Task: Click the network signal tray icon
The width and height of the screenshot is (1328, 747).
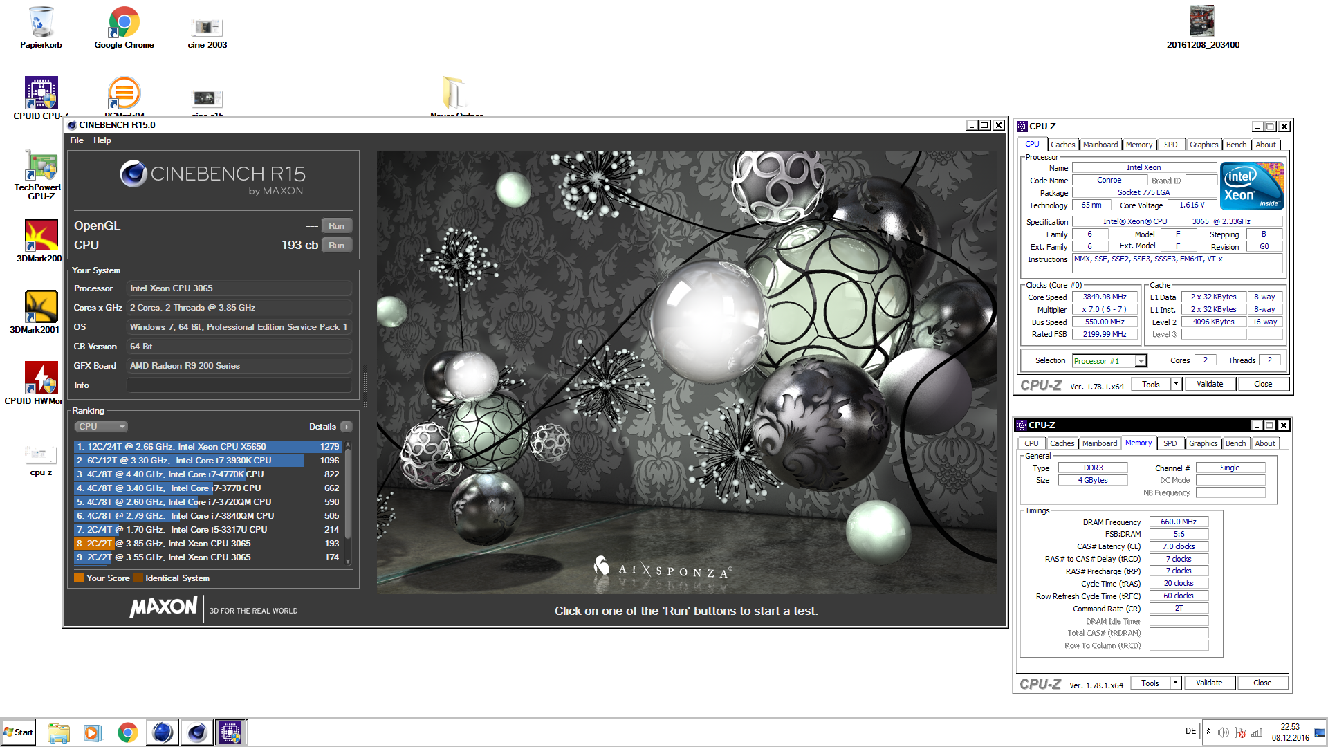Action: tap(1257, 732)
